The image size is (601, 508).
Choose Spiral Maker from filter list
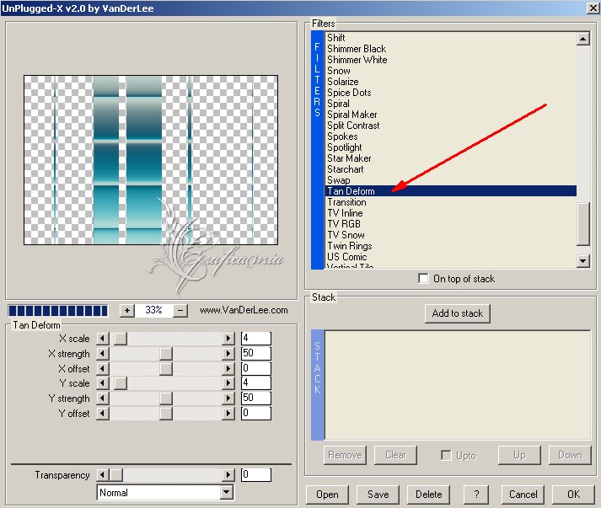point(352,115)
